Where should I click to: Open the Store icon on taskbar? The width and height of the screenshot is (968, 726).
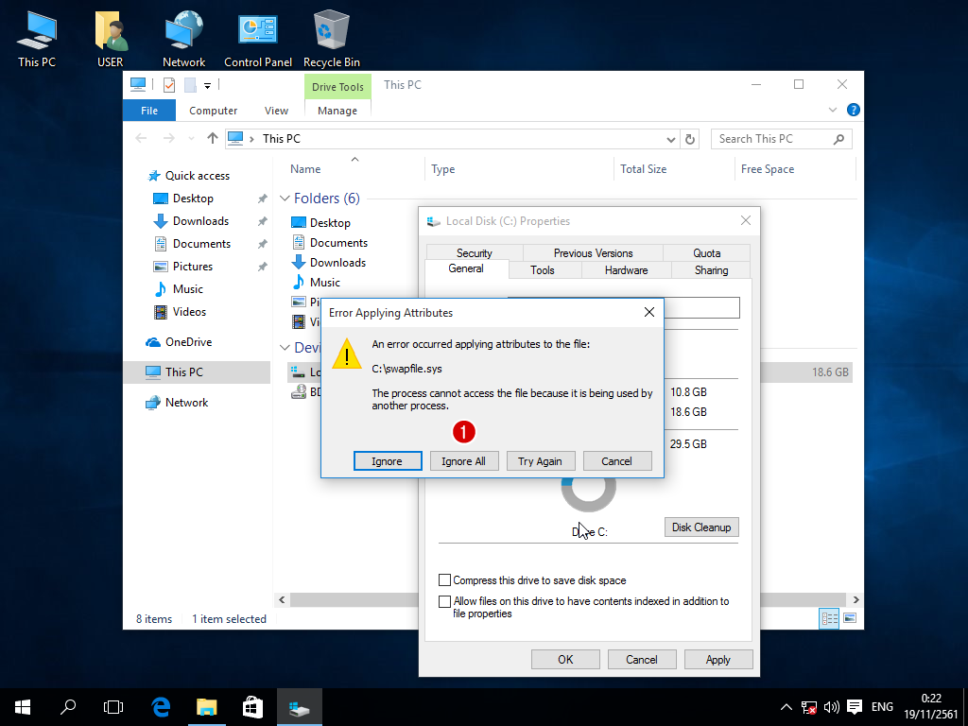(x=252, y=706)
